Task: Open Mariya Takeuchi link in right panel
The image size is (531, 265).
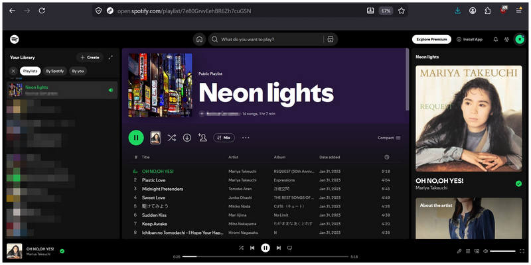Action: pos(431,188)
